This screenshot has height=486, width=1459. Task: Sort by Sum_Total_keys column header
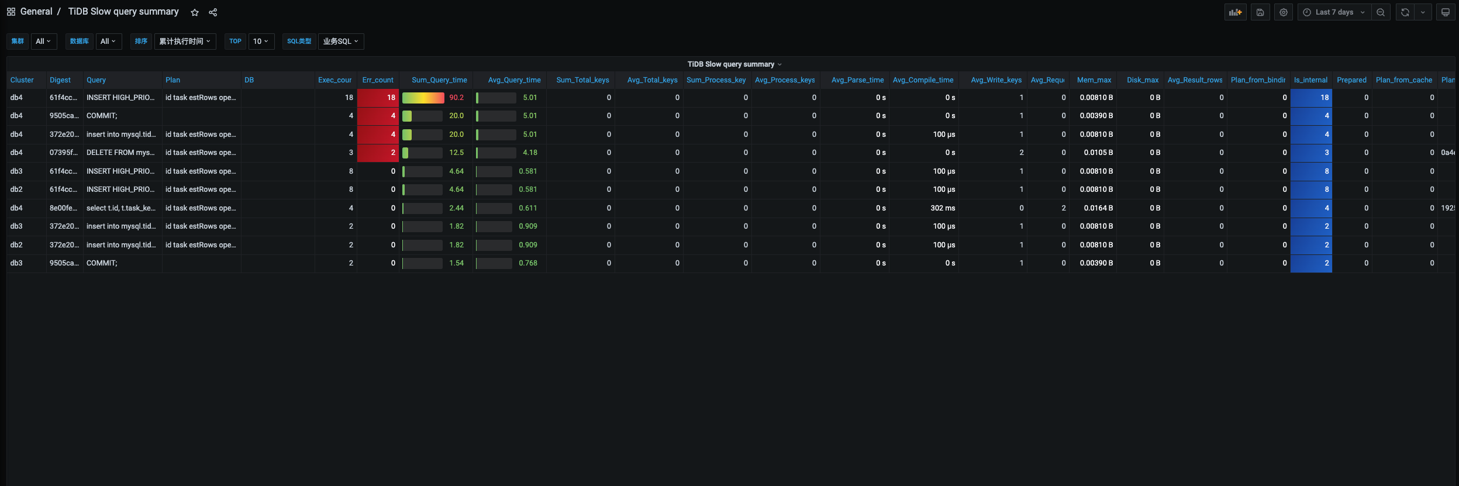(x=582, y=80)
